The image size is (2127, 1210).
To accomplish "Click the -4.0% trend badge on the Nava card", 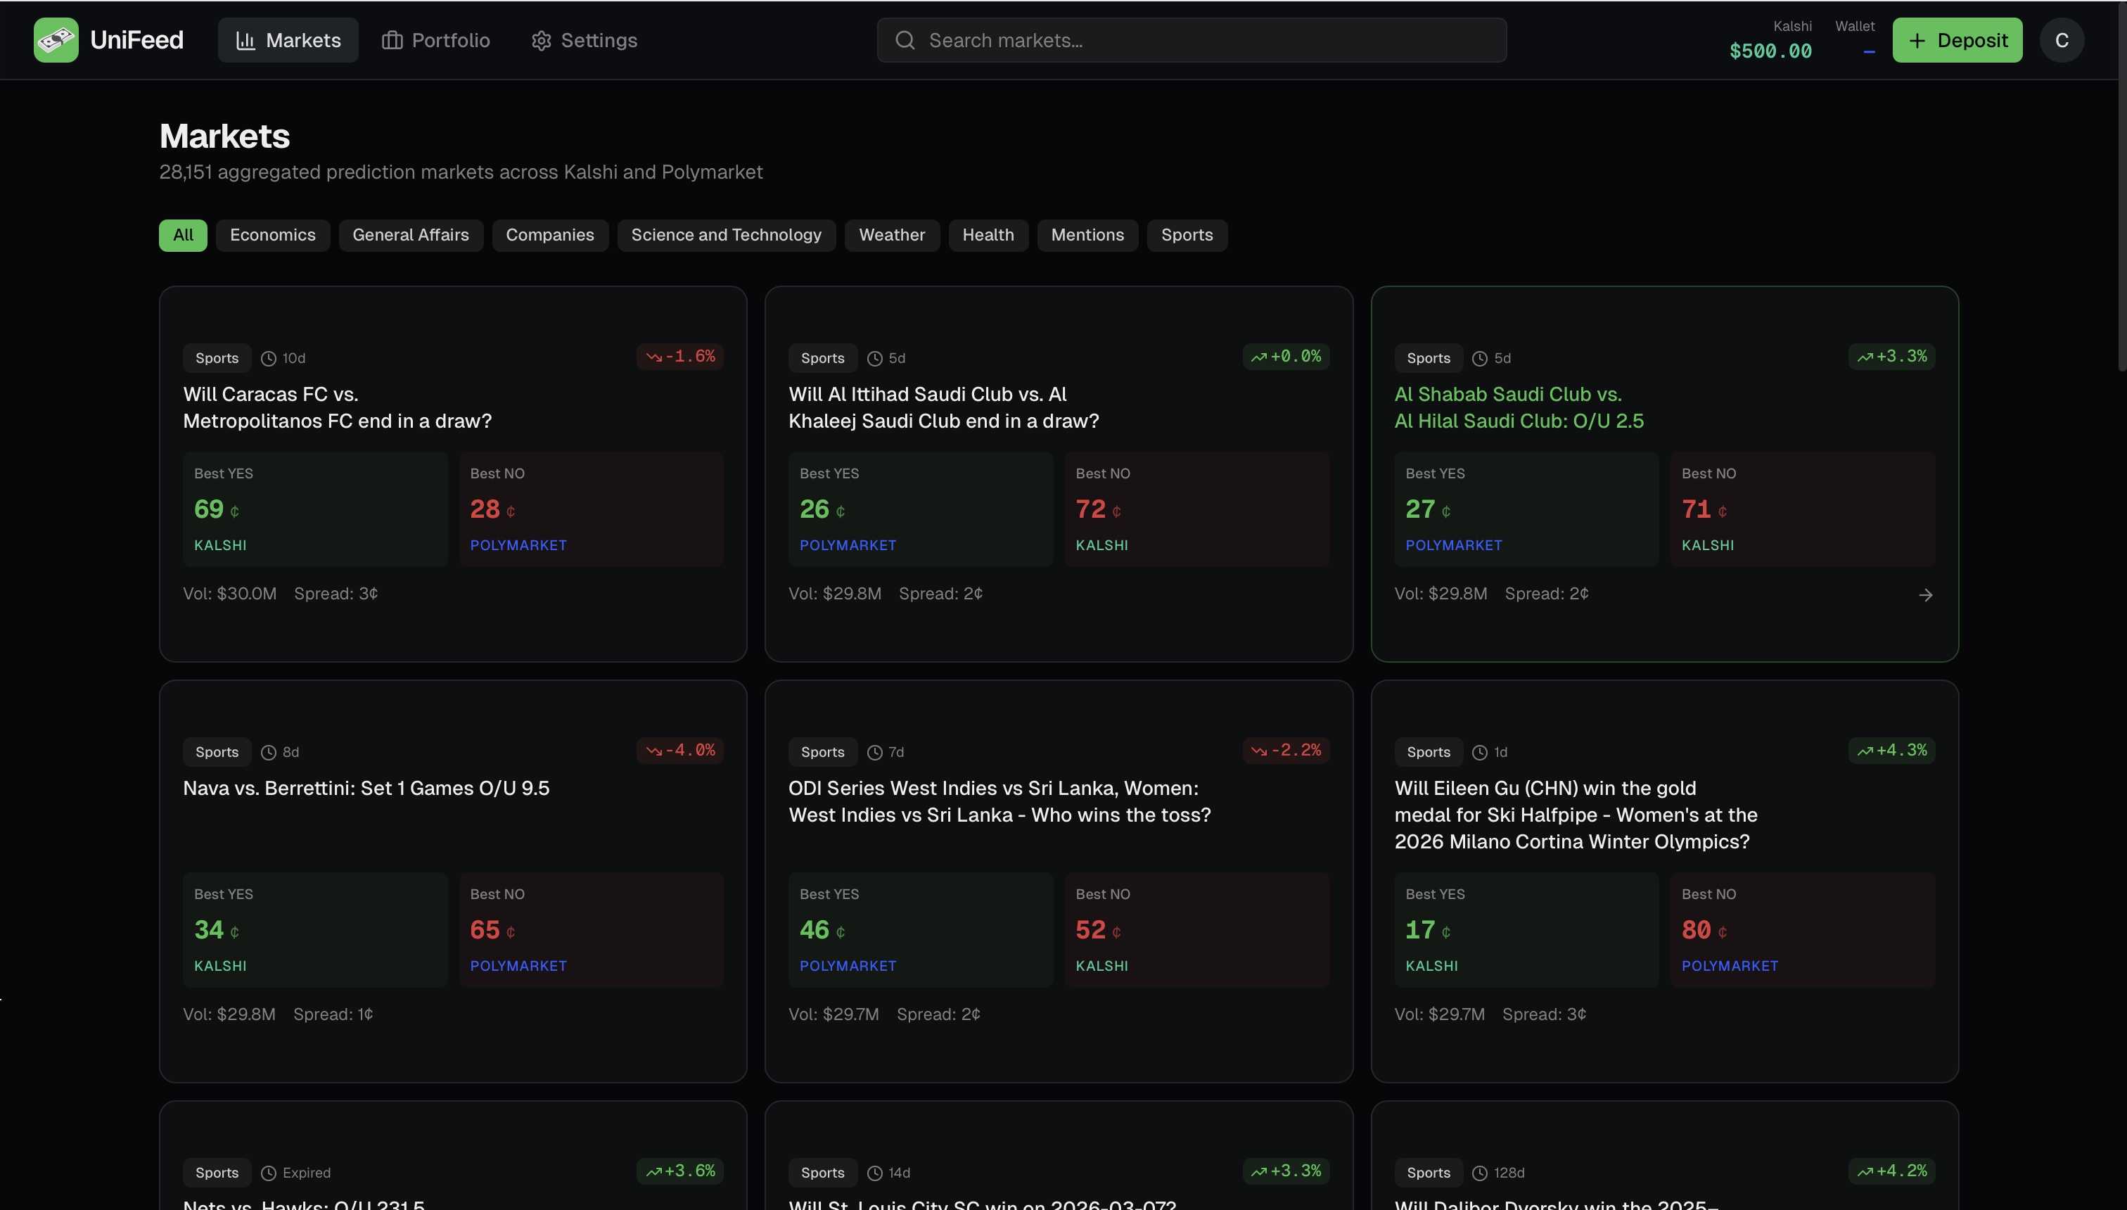I will [x=679, y=751].
